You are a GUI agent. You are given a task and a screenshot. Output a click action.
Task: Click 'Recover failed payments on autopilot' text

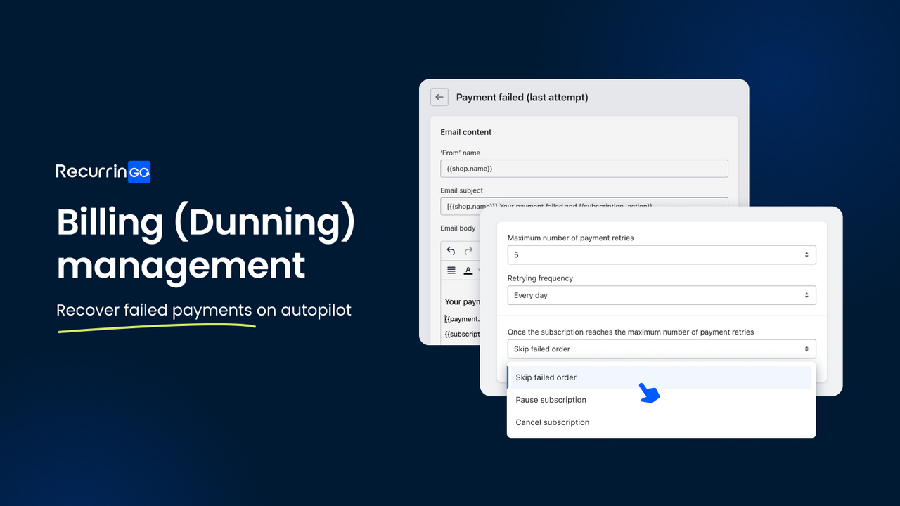point(204,310)
